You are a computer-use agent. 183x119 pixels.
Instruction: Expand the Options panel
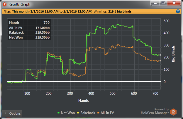tap(12, 113)
